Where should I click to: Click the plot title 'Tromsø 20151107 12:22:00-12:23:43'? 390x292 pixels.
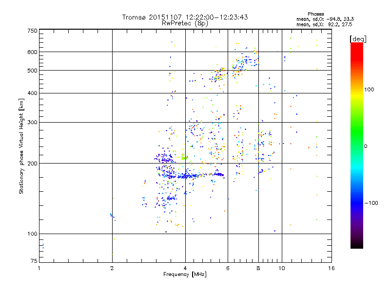pos(185,17)
